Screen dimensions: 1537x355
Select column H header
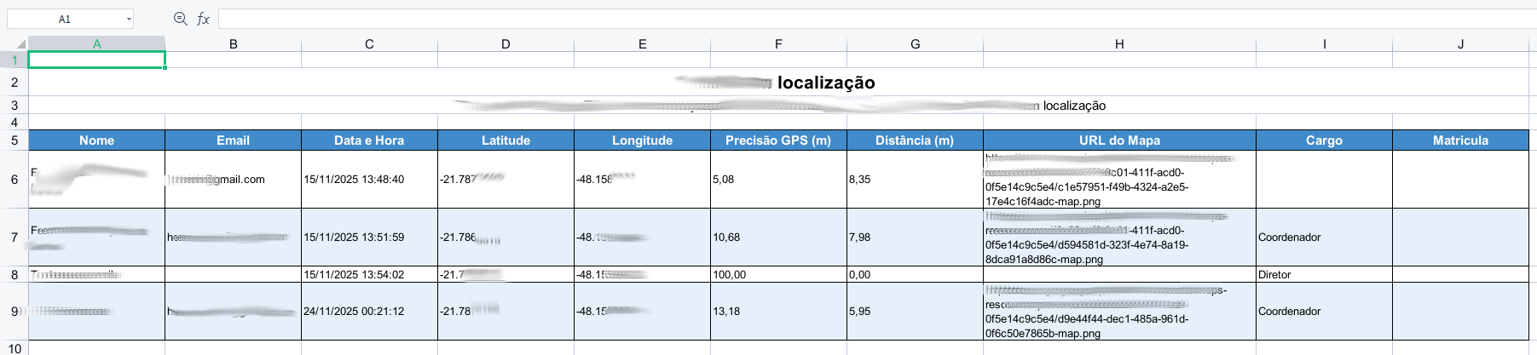(x=1119, y=44)
